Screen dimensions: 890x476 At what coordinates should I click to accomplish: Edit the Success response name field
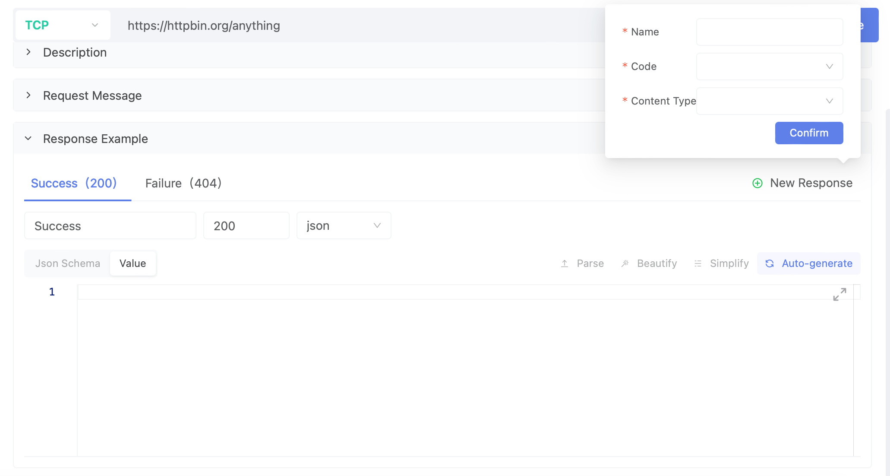(110, 226)
